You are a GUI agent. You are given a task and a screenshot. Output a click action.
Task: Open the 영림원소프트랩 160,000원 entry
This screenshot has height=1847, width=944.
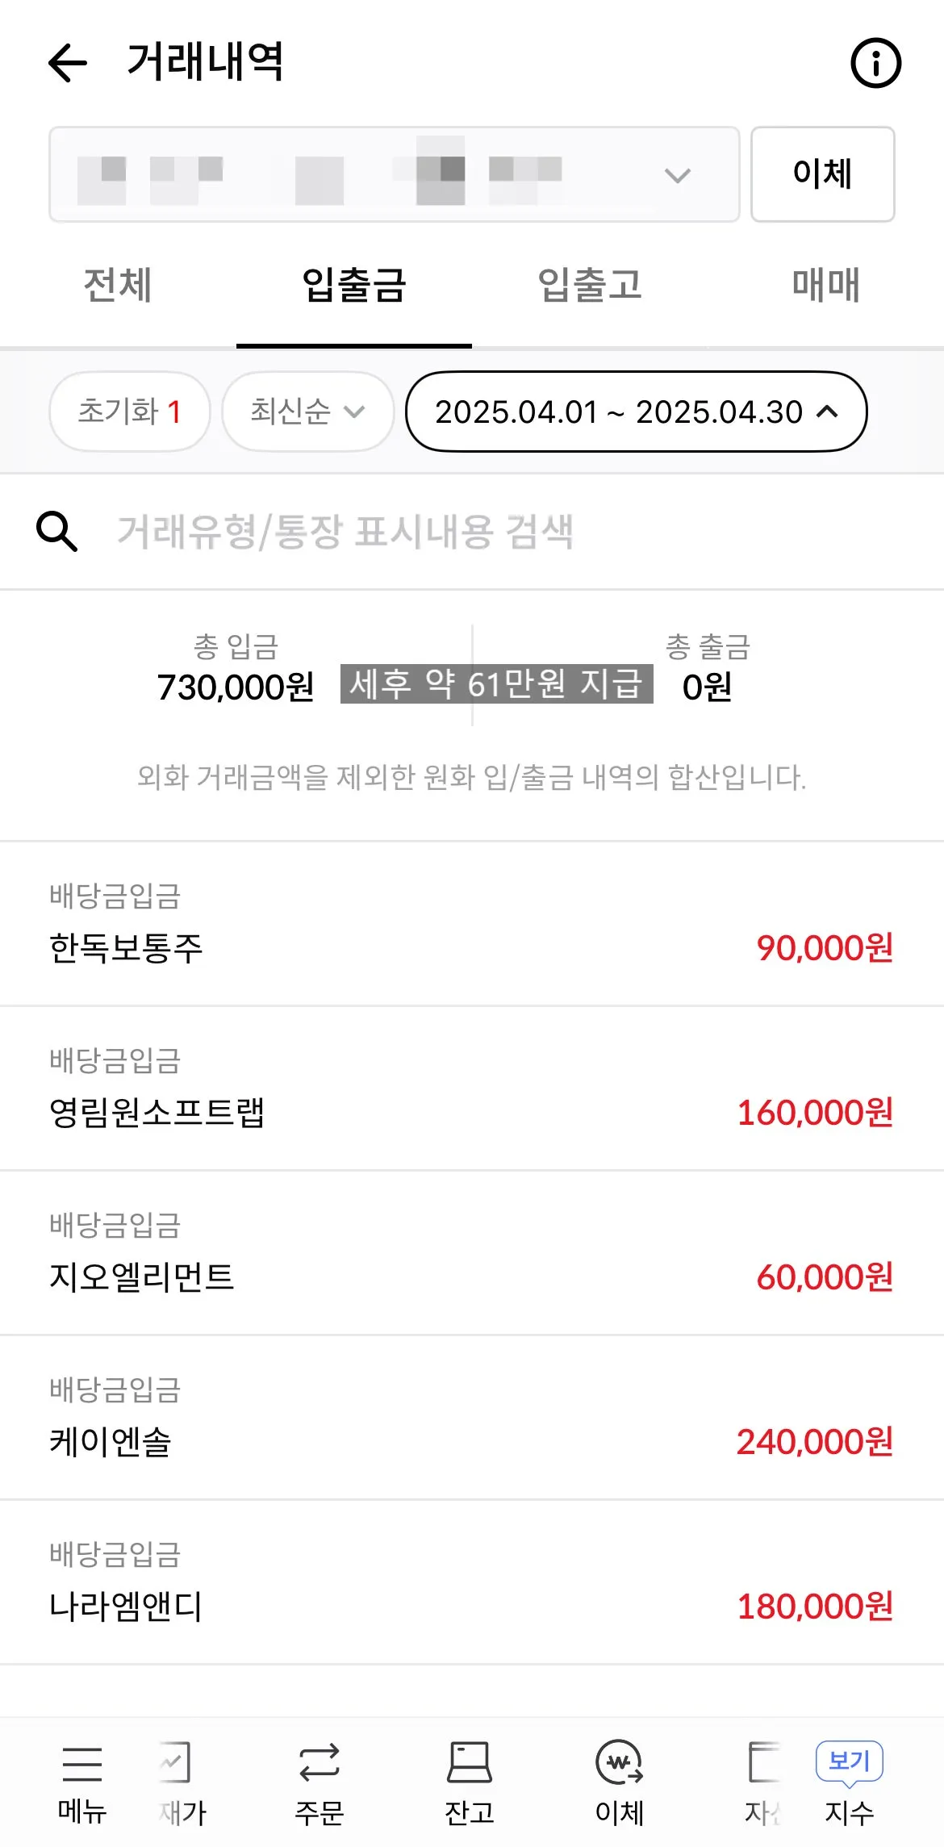472,1089
